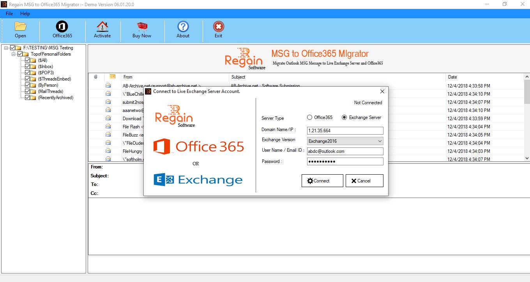Toggle the (ByPerson) folder checkbox
Image resolution: width=530 pixels, height=282 pixels.
(x=27, y=85)
